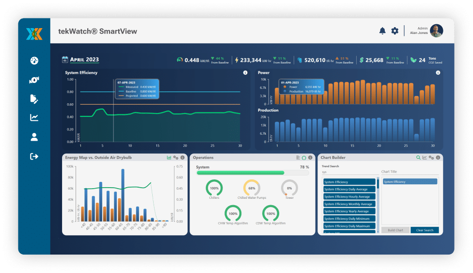Click the efficiency gauge KPI icon
Image resolution: width=473 pixels, height=273 pixels.
[x=179, y=60]
